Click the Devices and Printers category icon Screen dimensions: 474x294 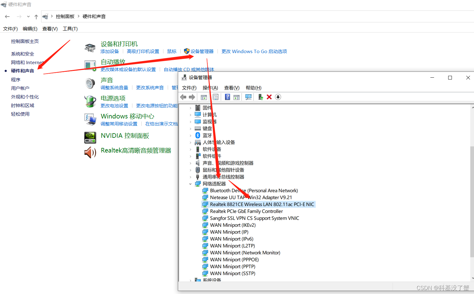coord(90,48)
